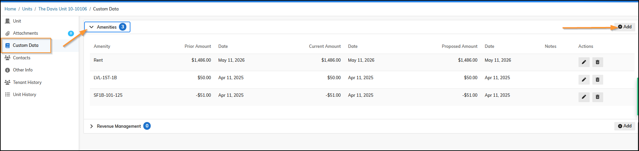The image size is (639, 151).
Task: Open Units breadcrumb link
Action: [x=27, y=9]
